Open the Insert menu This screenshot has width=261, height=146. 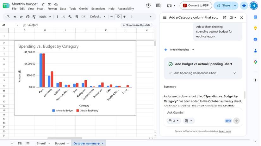point(40,9)
